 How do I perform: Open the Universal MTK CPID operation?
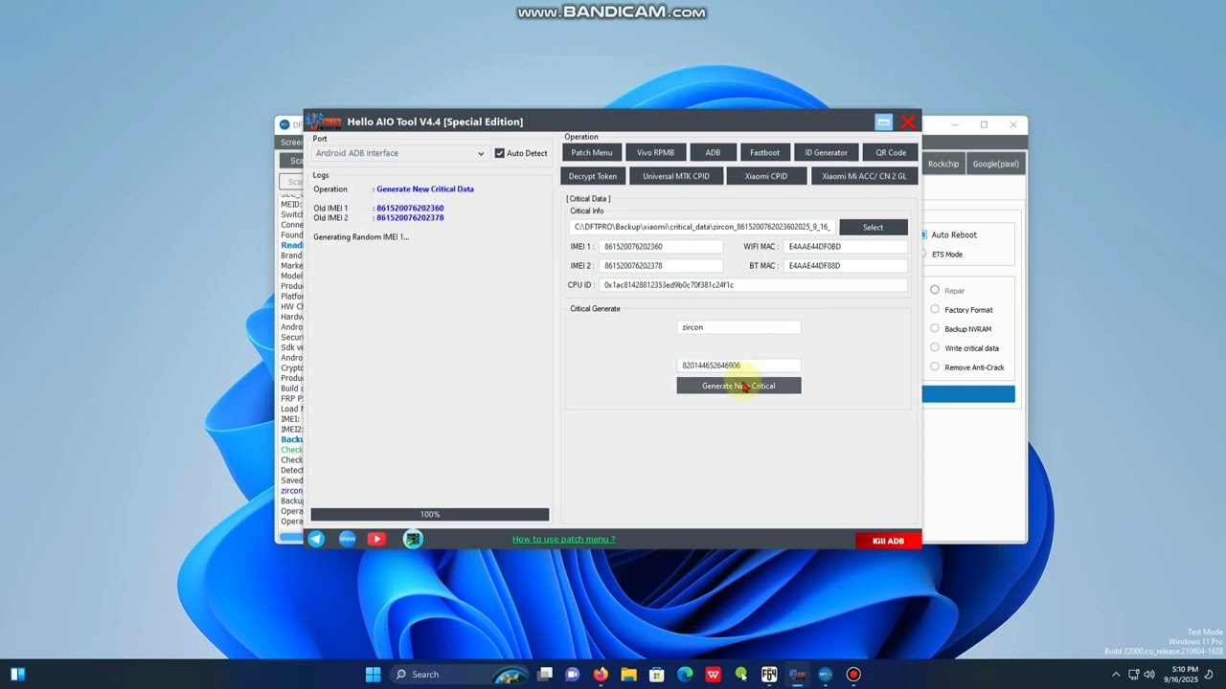point(676,176)
